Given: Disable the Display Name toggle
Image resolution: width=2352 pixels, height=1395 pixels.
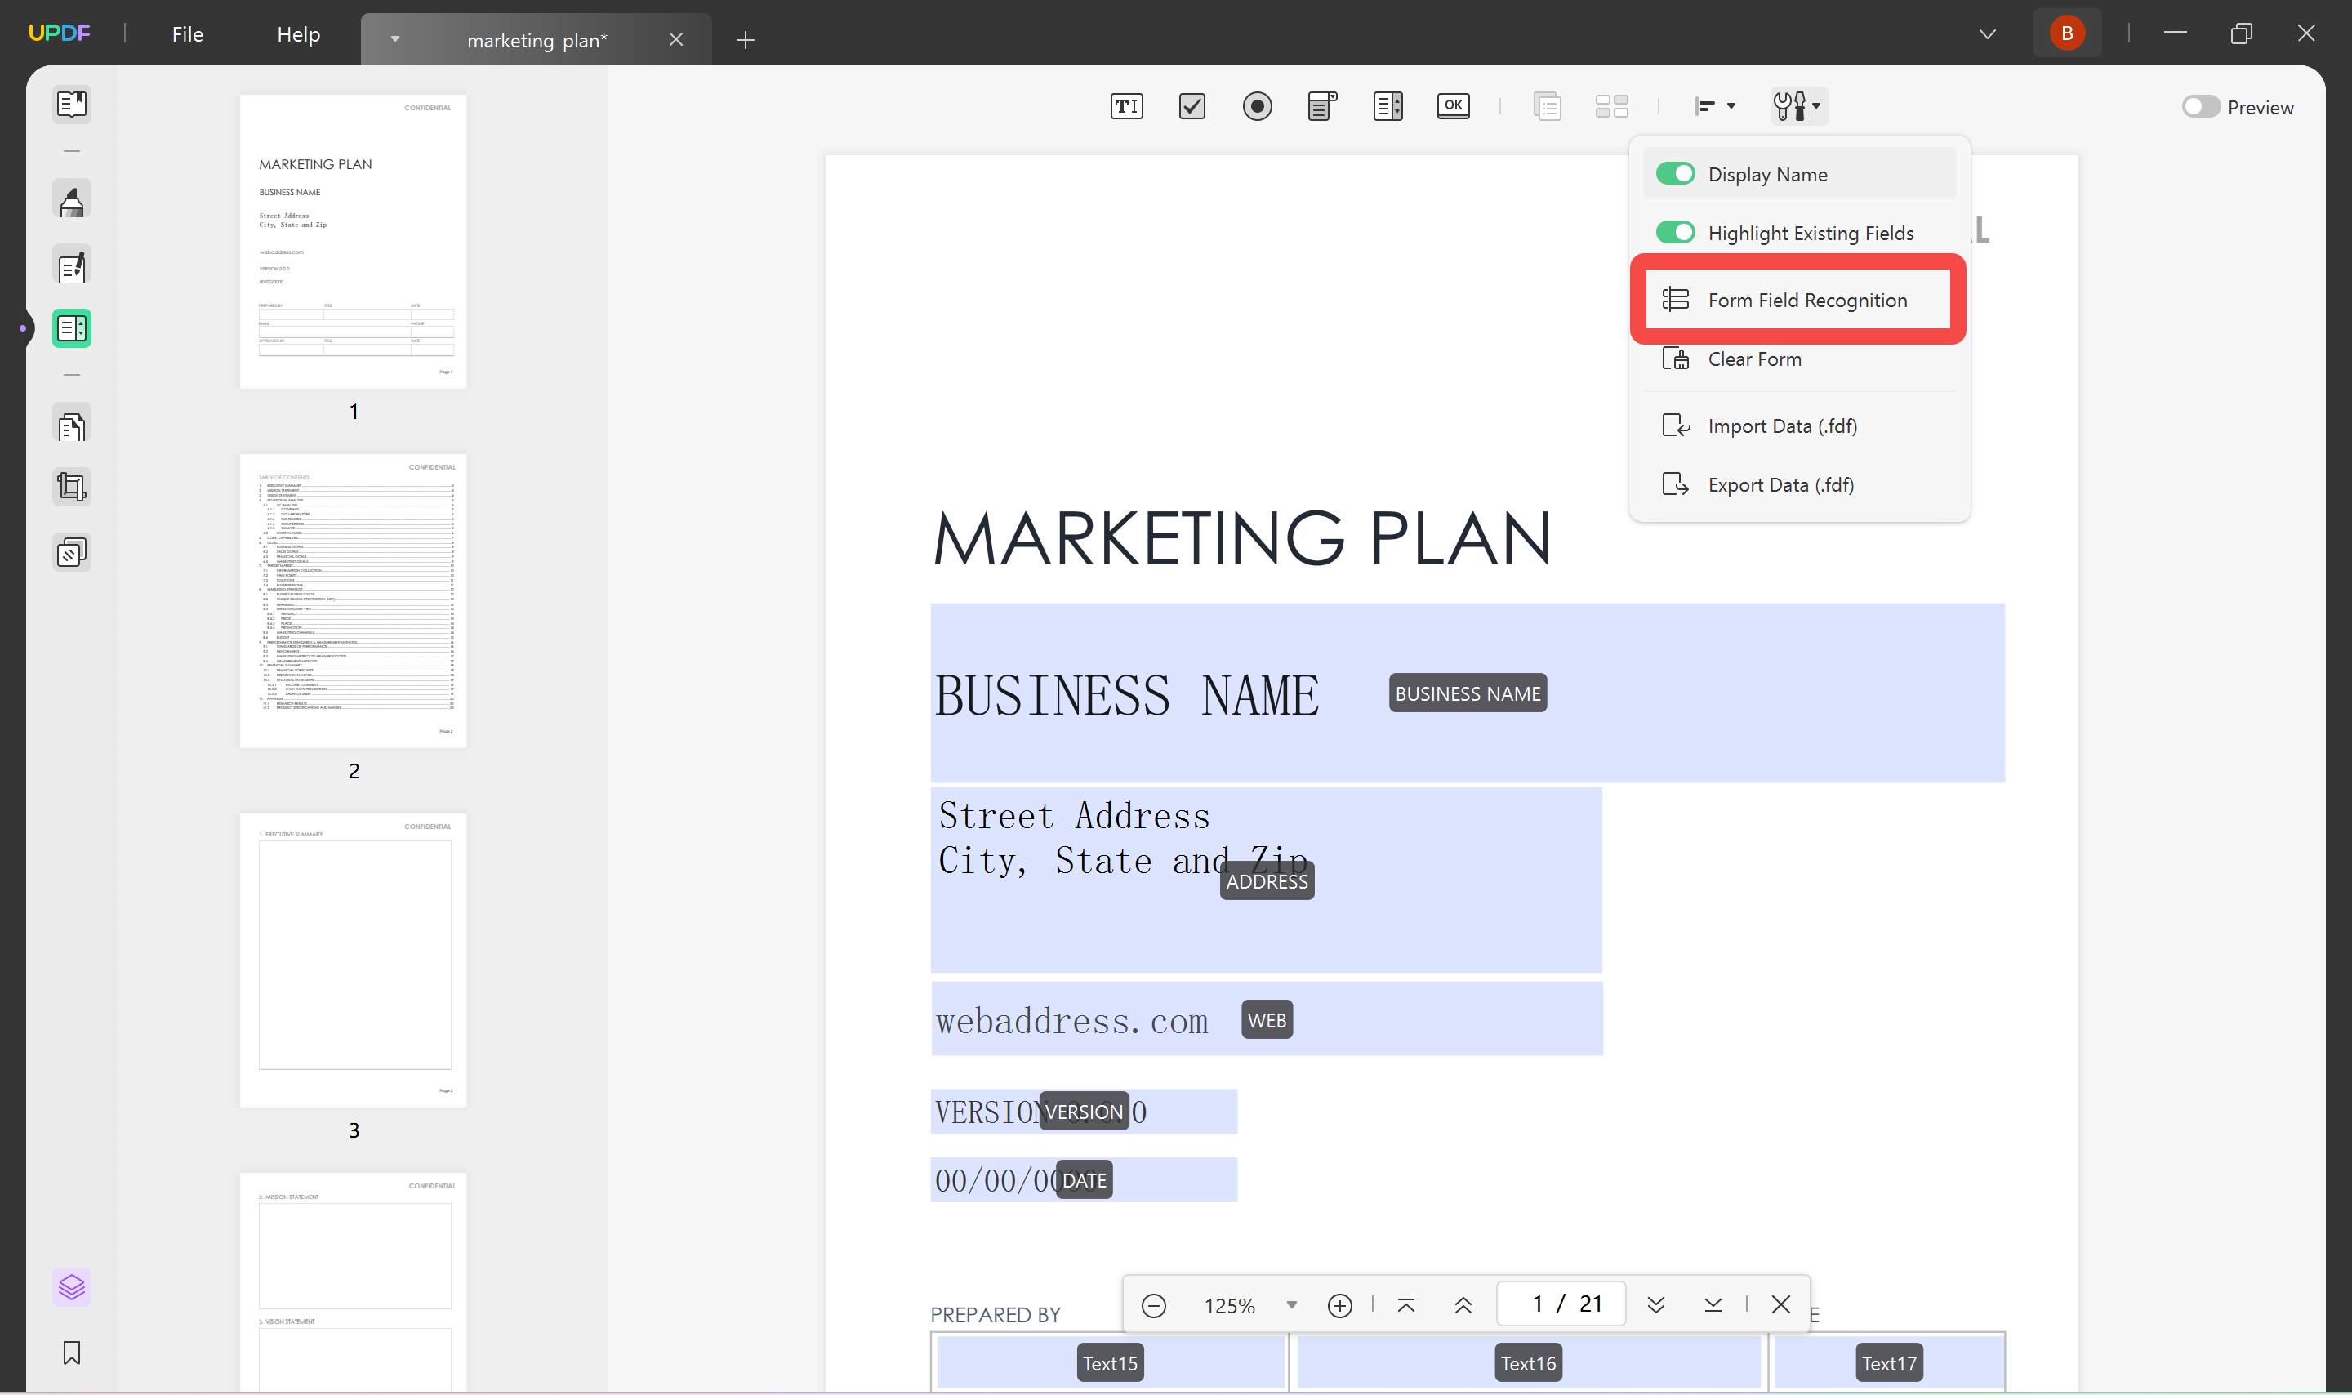Looking at the screenshot, I should click(1677, 173).
